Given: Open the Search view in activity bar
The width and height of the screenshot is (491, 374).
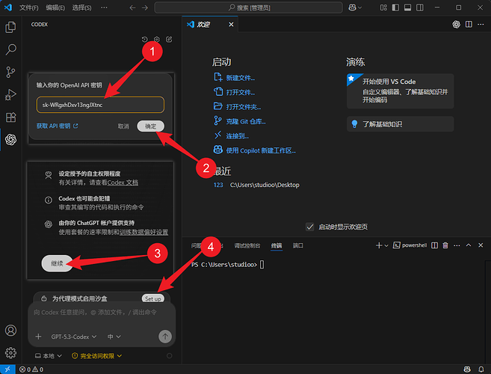Looking at the screenshot, I should (x=10, y=49).
